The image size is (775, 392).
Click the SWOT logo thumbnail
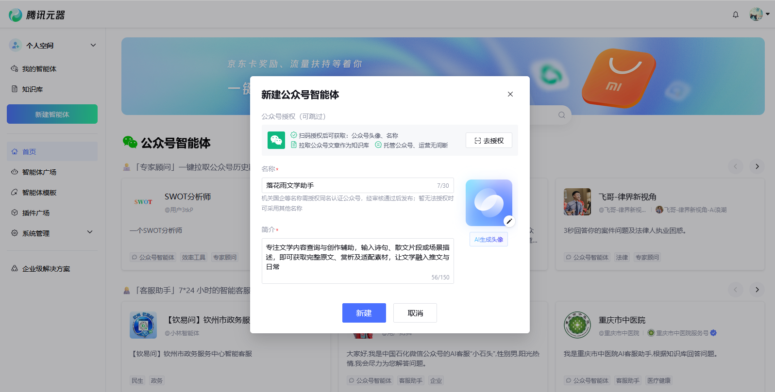pos(143,202)
